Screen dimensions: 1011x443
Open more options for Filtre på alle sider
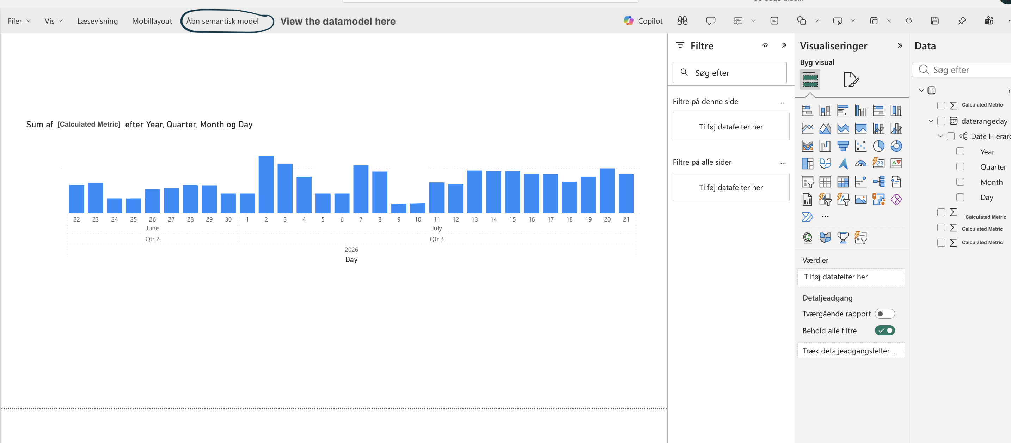pos(783,163)
